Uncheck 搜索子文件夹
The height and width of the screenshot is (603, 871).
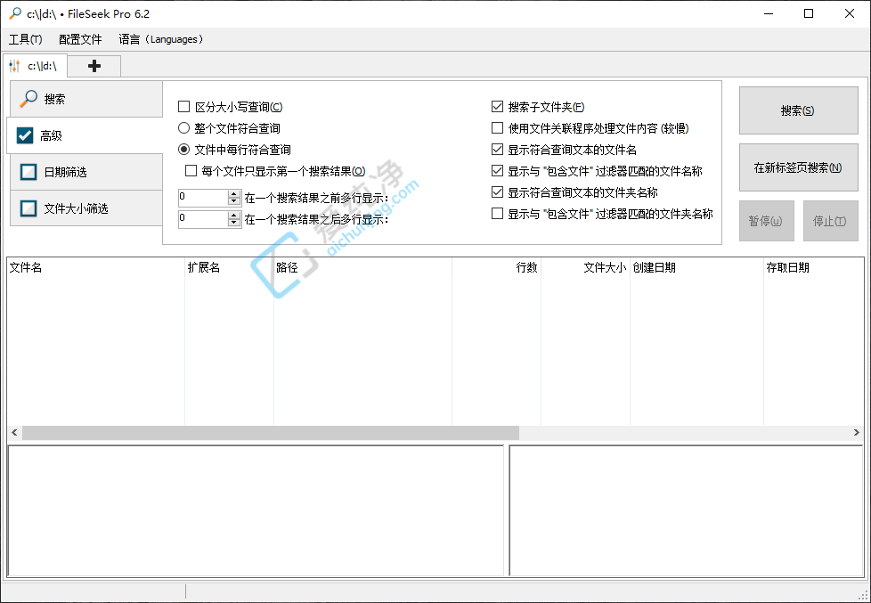point(498,106)
